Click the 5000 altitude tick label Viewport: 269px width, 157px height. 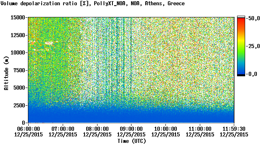(x=19, y=88)
